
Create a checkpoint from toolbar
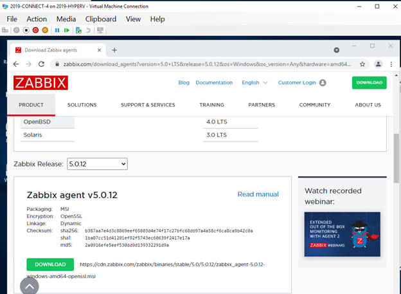click(78, 30)
